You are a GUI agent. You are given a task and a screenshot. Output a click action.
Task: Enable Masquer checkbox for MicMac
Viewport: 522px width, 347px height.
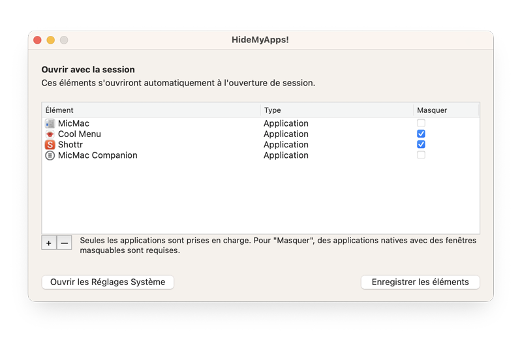coord(421,123)
